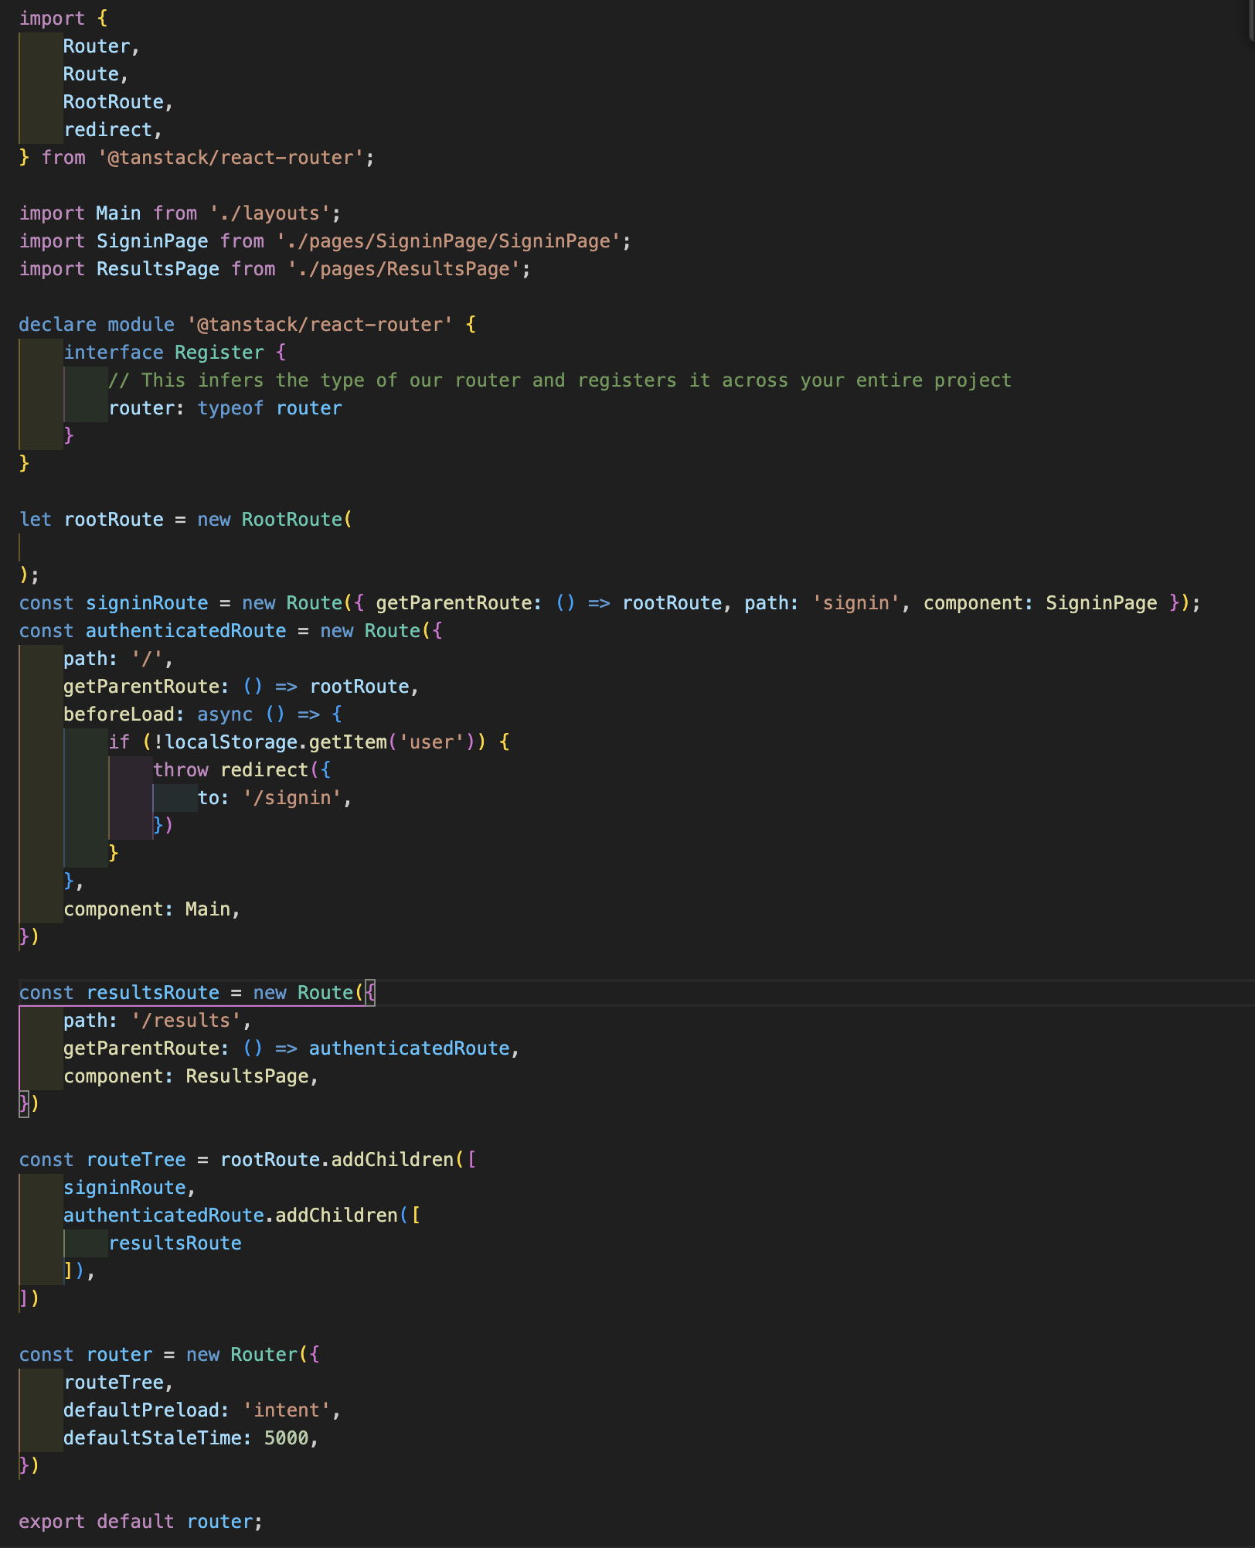Click 'ResultsPage,' after 'component:'
This screenshot has height=1548, width=1255.
click(252, 1076)
